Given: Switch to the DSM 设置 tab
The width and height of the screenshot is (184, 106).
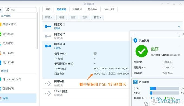Looking at the screenshot, I should pyautogui.click(x=109, y=9).
